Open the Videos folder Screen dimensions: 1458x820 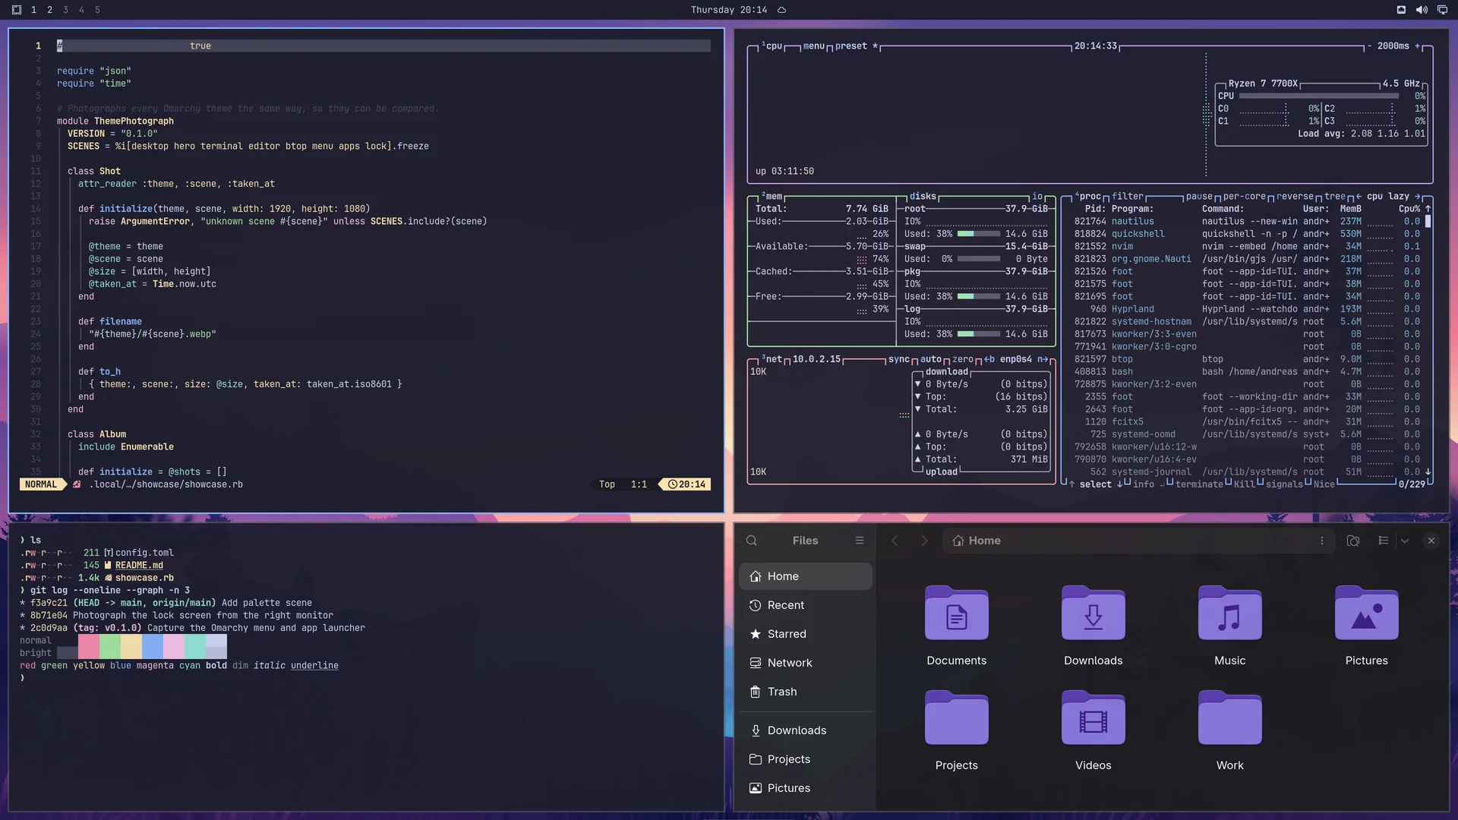pos(1093,731)
